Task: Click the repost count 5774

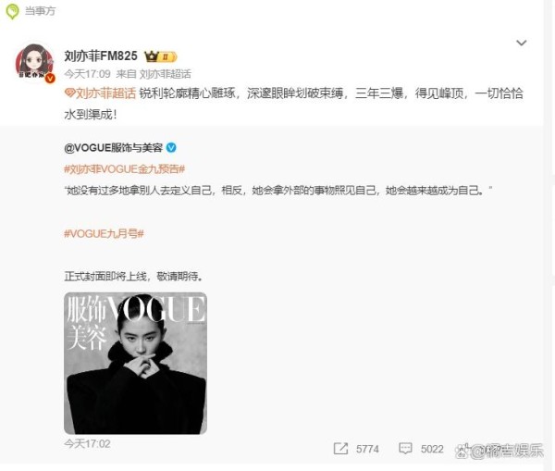Action: tap(367, 449)
